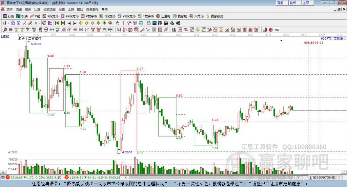Image resolution: width=347 pixels, height=187 pixels.
Task: Expand the 日 period dropdown arrow
Action: (9, 23)
